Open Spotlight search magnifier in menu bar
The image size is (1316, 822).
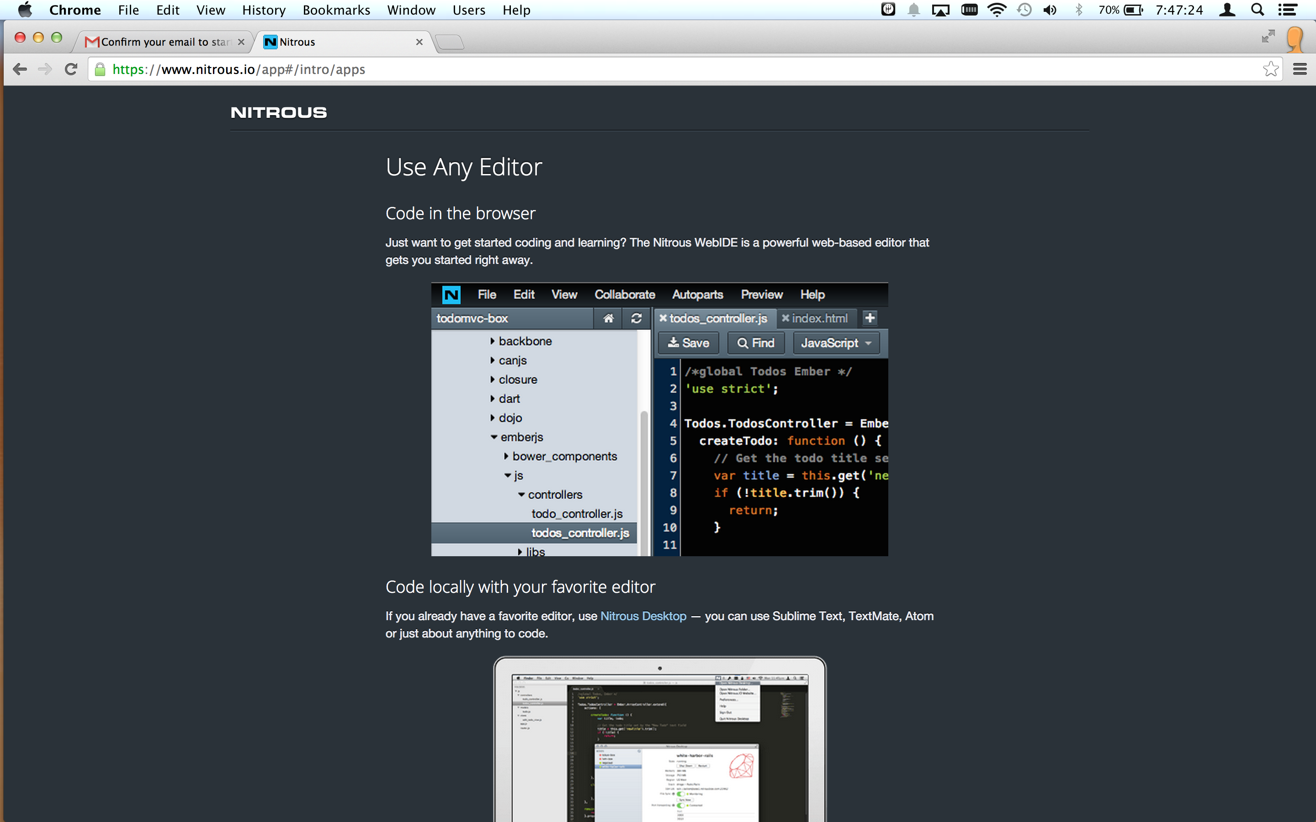coord(1257,10)
